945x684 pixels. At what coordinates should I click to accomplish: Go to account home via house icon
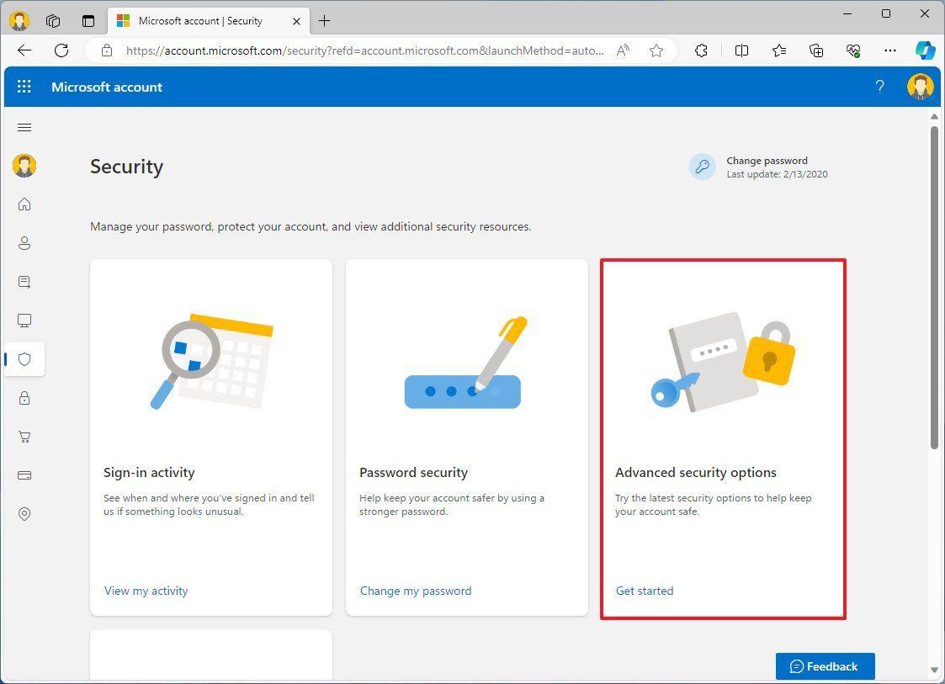click(x=24, y=204)
